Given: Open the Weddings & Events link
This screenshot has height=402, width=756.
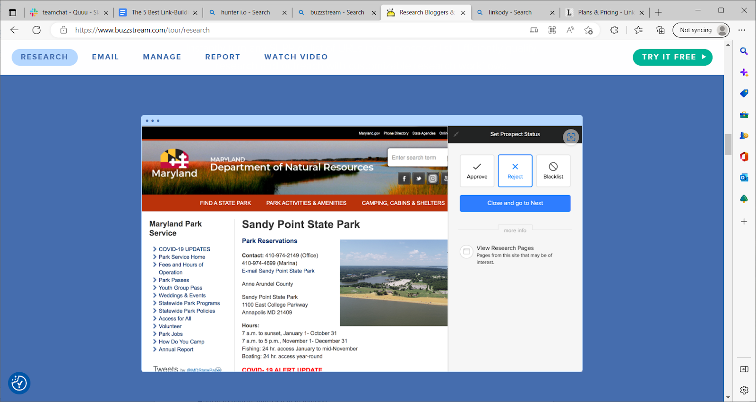Looking at the screenshot, I should coord(182,296).
